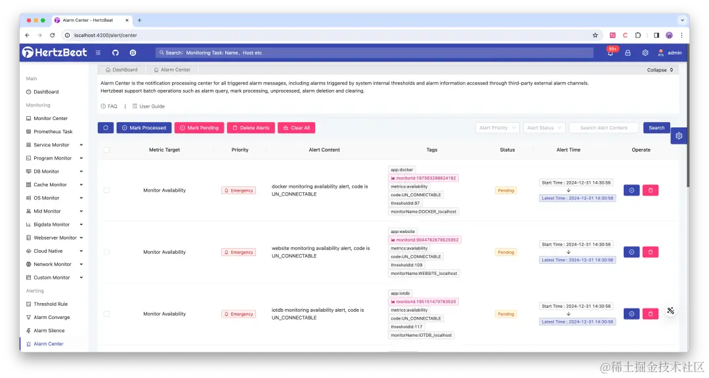Open the floating settings drawer gear
Screen dimensions: 709x378
[x=679, y=136]
